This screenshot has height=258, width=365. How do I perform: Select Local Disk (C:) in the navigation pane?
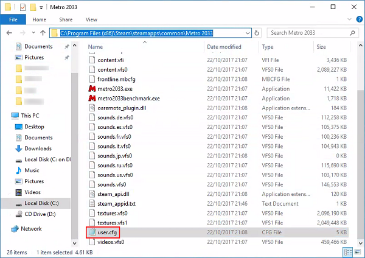41,203
